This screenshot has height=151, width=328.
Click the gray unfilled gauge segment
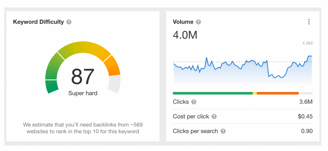pyautogui.click(x=115, y=83)
